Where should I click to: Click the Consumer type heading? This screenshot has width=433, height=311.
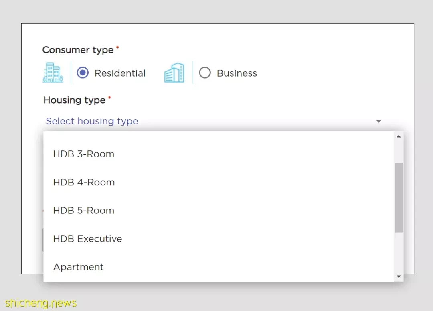coord(78,50)
